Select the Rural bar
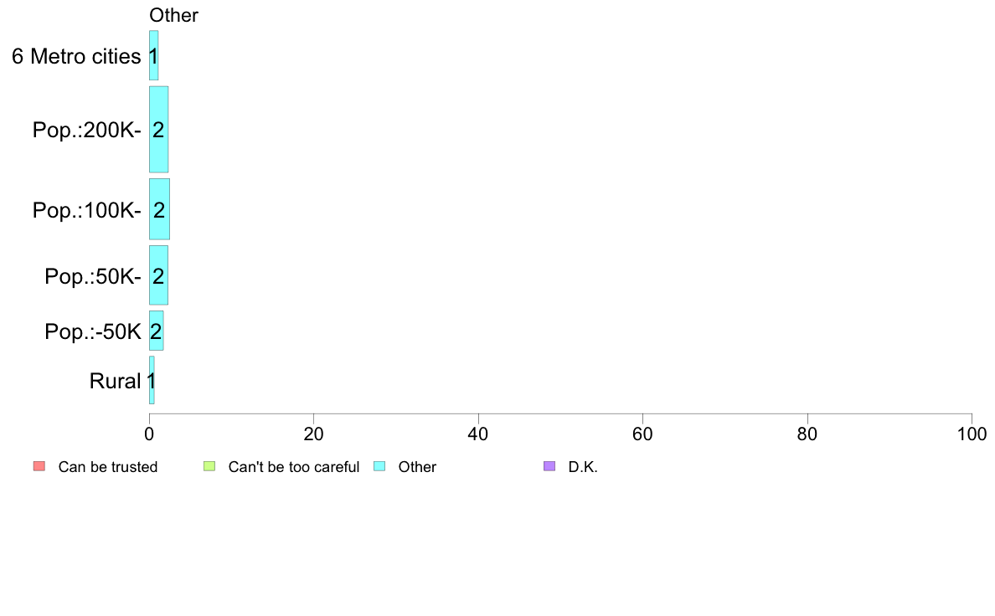Image resolution: width=995 pixels, height=616 pixels. tap(152, 380)
